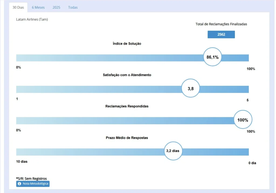Click the Satisfação com o Atendimento heading
Screen dimensions: 276x193
127,75
